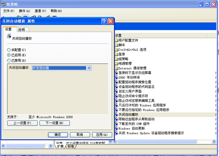Open the 查看(V) menu
Image resolution: width=219 pixels, height=156 pixels.
coord(41,11)
